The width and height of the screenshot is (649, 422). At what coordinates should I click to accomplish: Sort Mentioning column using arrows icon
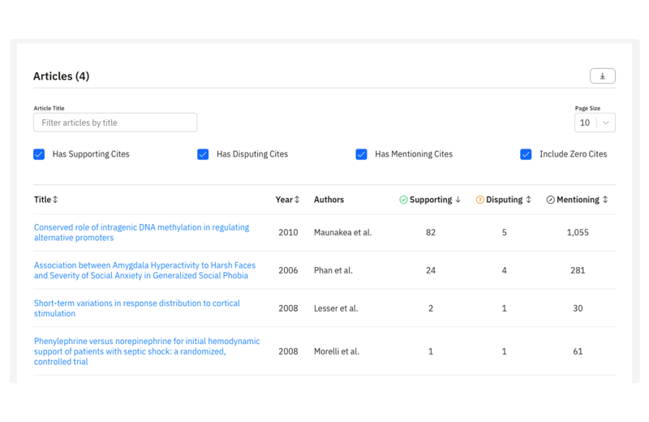click(604, 200)
